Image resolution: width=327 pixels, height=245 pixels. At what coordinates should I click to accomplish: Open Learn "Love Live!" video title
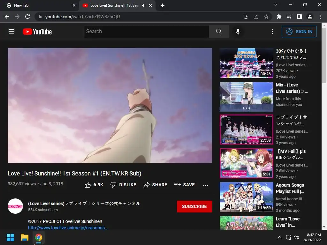[288, 222]
